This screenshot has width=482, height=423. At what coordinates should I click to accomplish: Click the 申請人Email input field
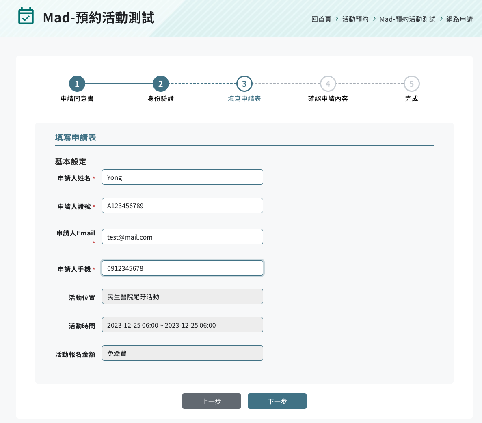182,237
